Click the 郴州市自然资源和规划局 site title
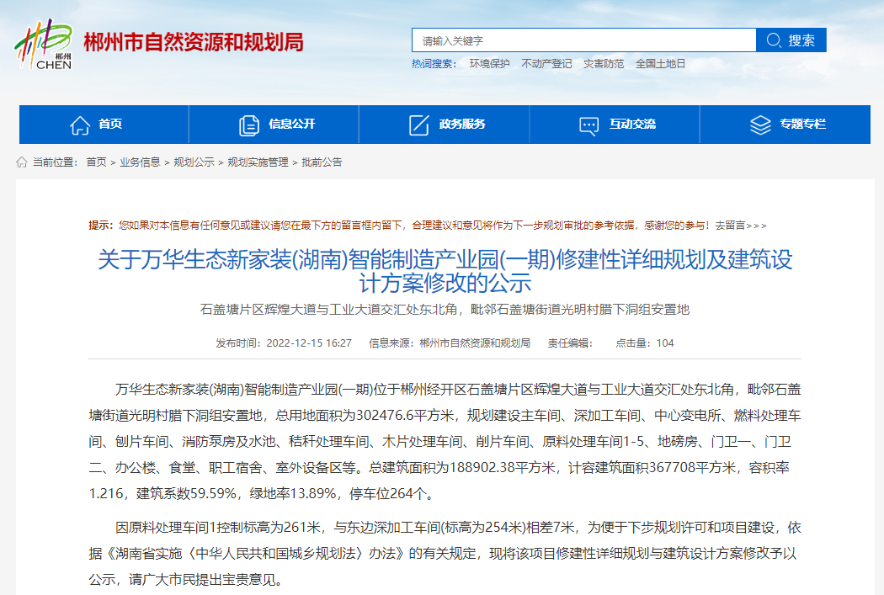This screenshot has height=595, width=884. pos(194,43)
